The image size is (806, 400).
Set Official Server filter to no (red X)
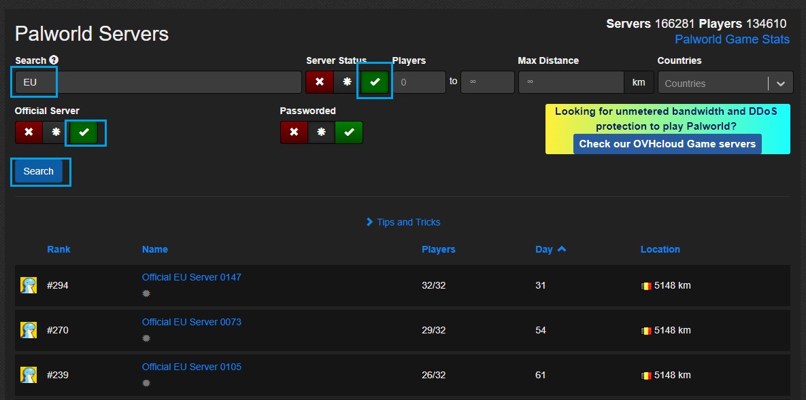[x=29, y=132]
